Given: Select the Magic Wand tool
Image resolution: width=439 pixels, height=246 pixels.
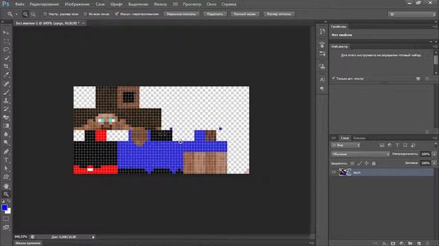Looking at the screenshot, I should pyautogui.click(x=6, y=58).
